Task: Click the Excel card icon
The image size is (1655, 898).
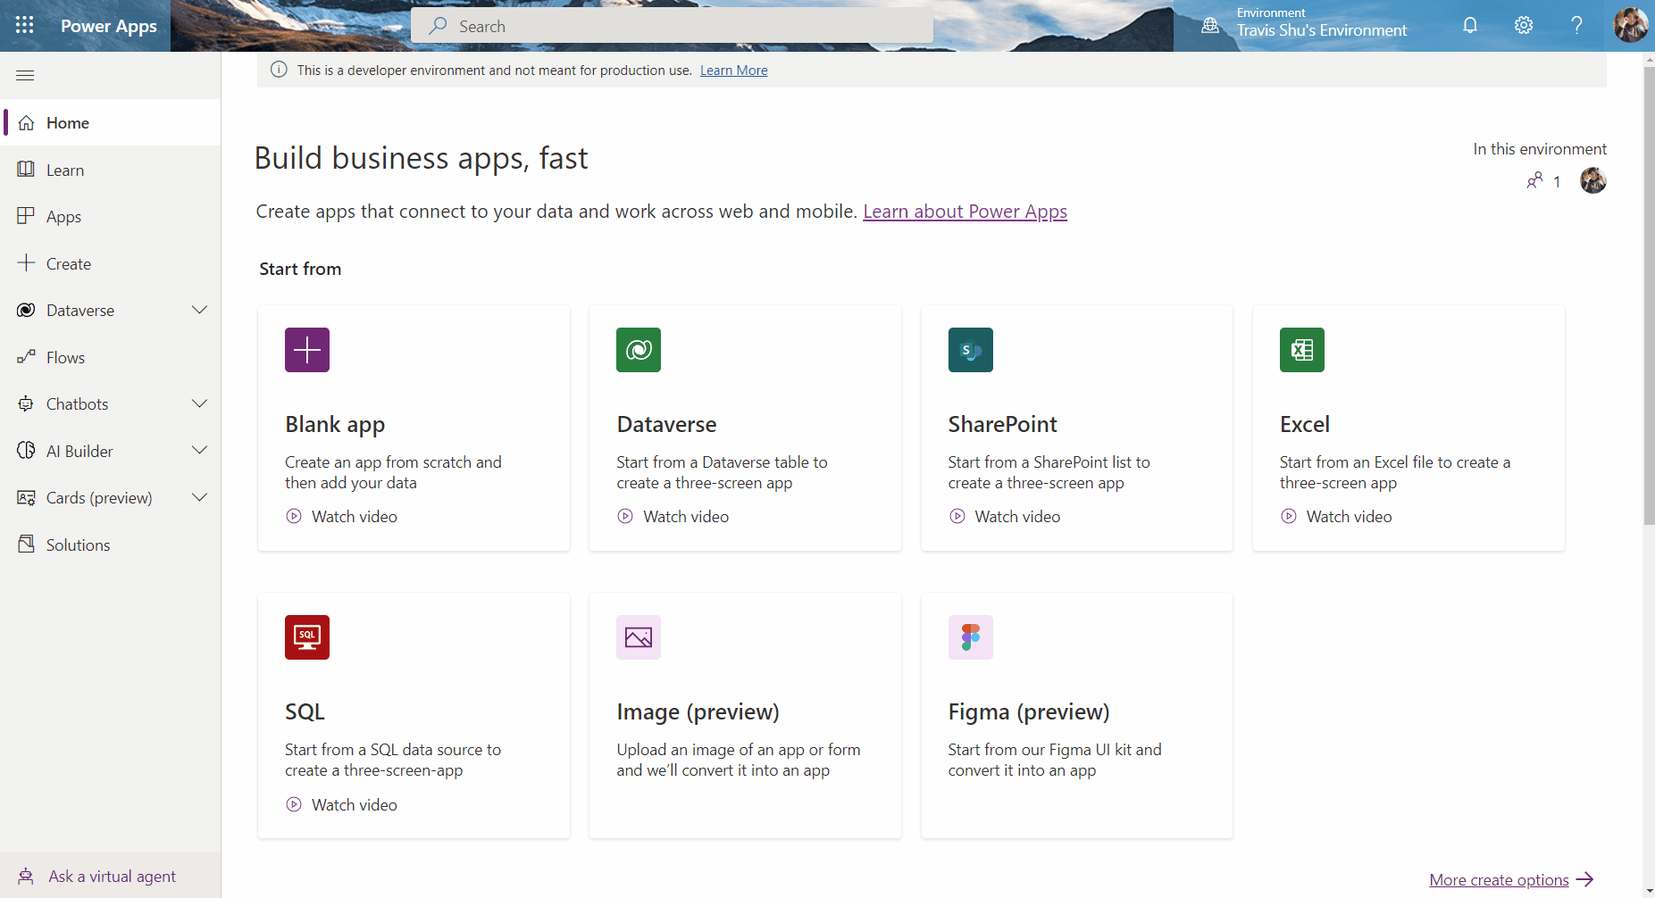Action: tap(1301, 350)
